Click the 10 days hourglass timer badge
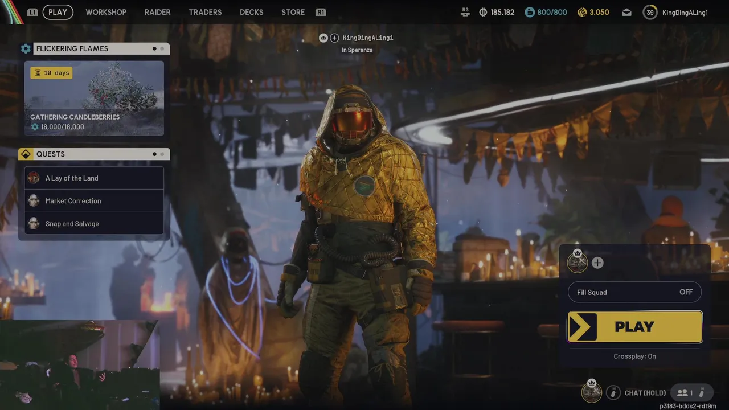The width and height of the screenshot is (729, 410). click(51, 73)
